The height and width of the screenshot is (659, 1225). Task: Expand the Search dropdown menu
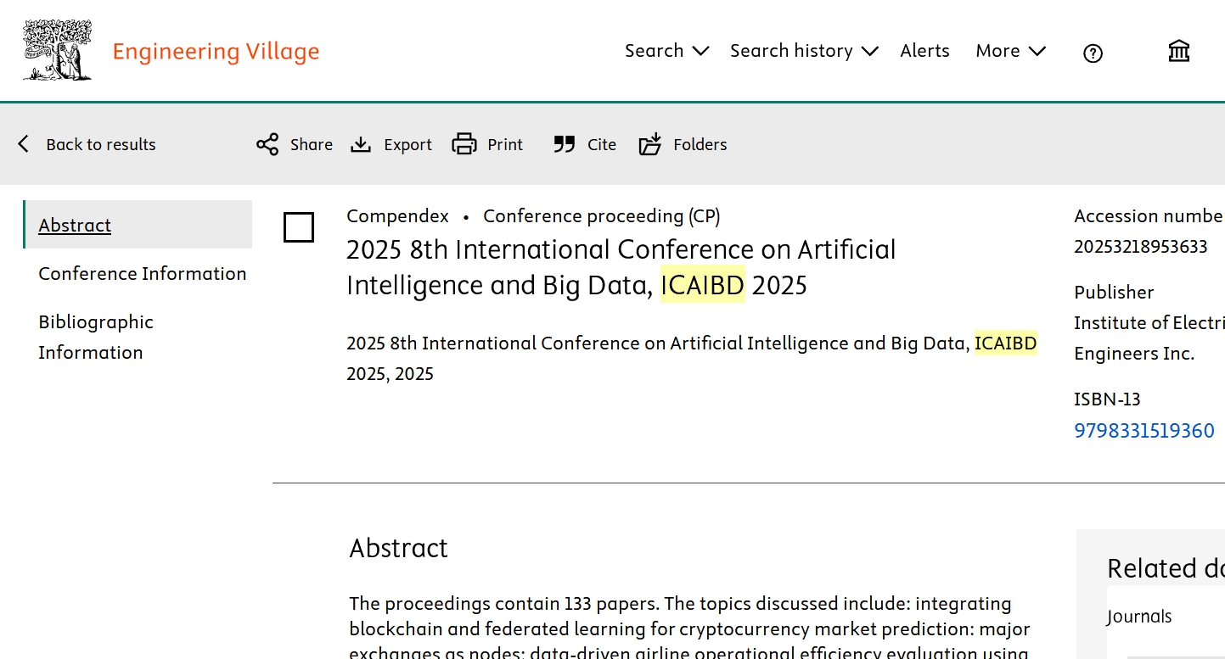click(666, 51)
